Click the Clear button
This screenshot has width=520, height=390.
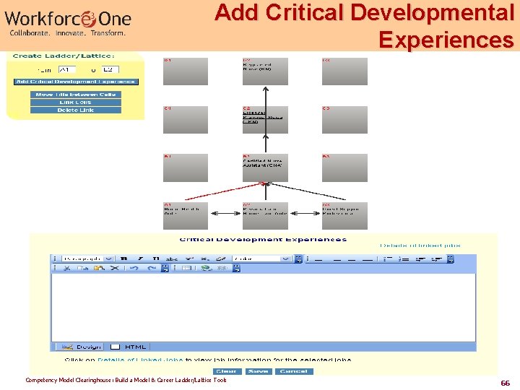227,371
